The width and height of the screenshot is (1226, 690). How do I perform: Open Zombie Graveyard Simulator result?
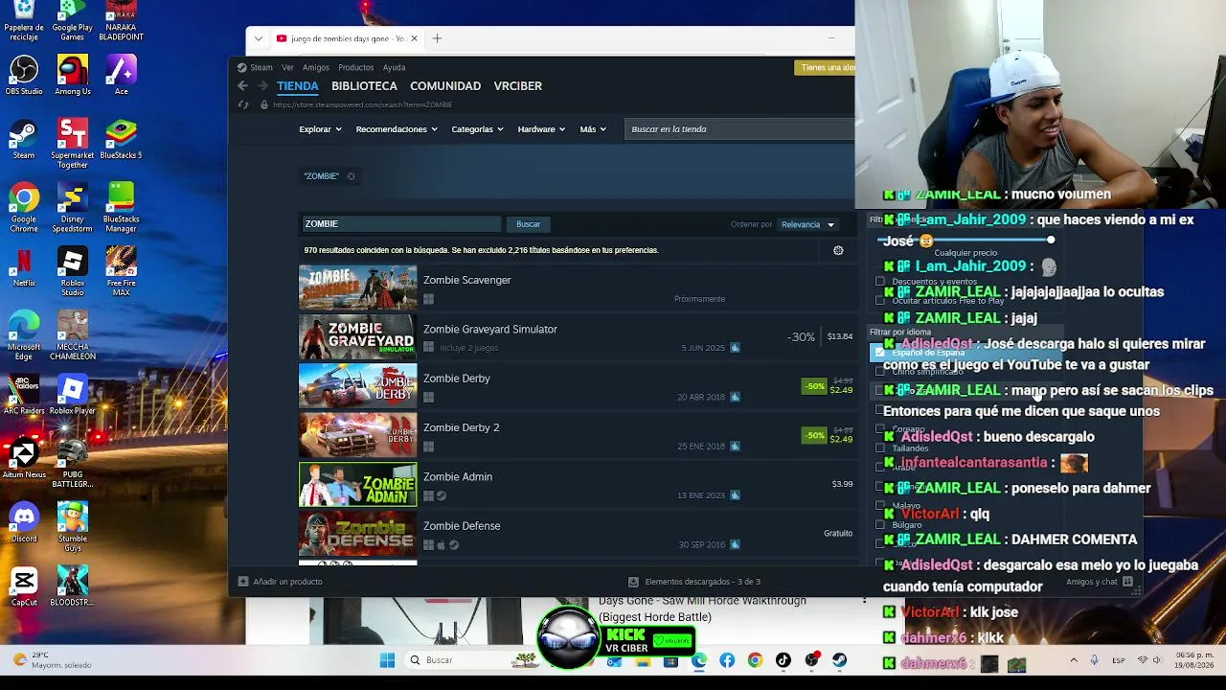click(x=577, y=336)
